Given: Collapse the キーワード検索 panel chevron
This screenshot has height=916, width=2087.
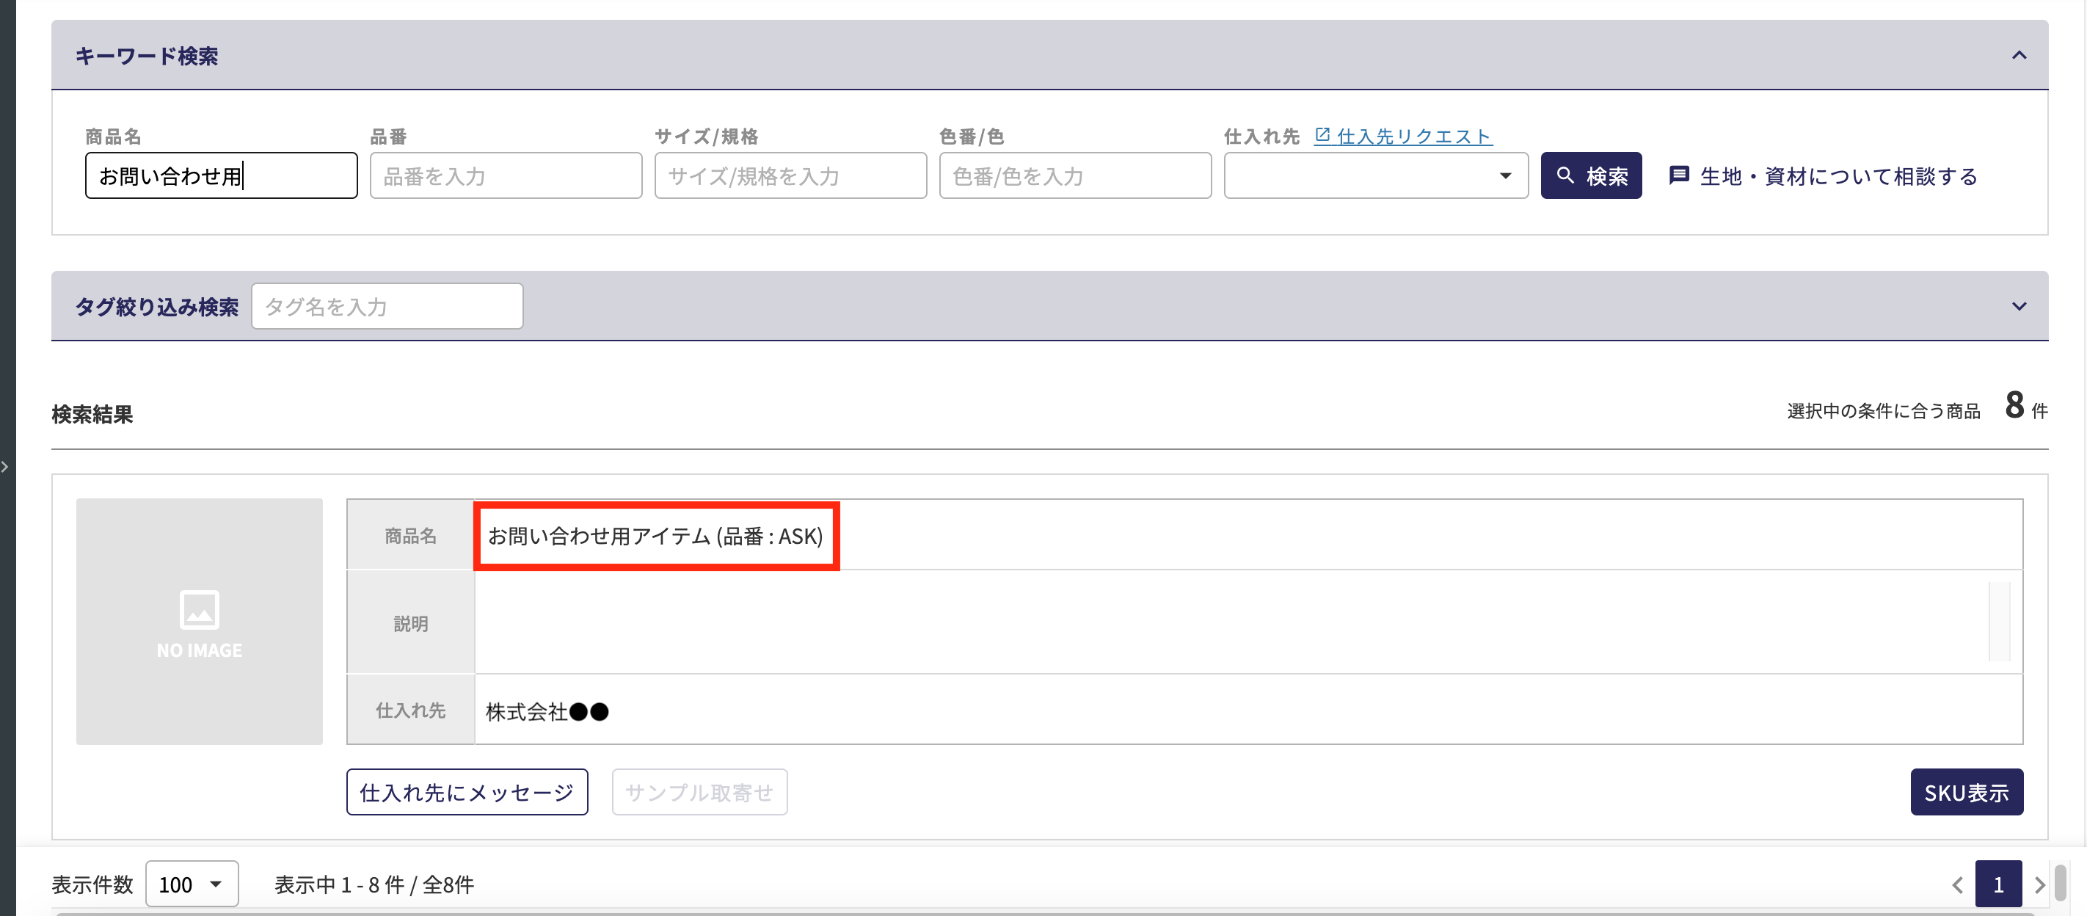Looking at the screenshot, I should tap(2018, 55).
